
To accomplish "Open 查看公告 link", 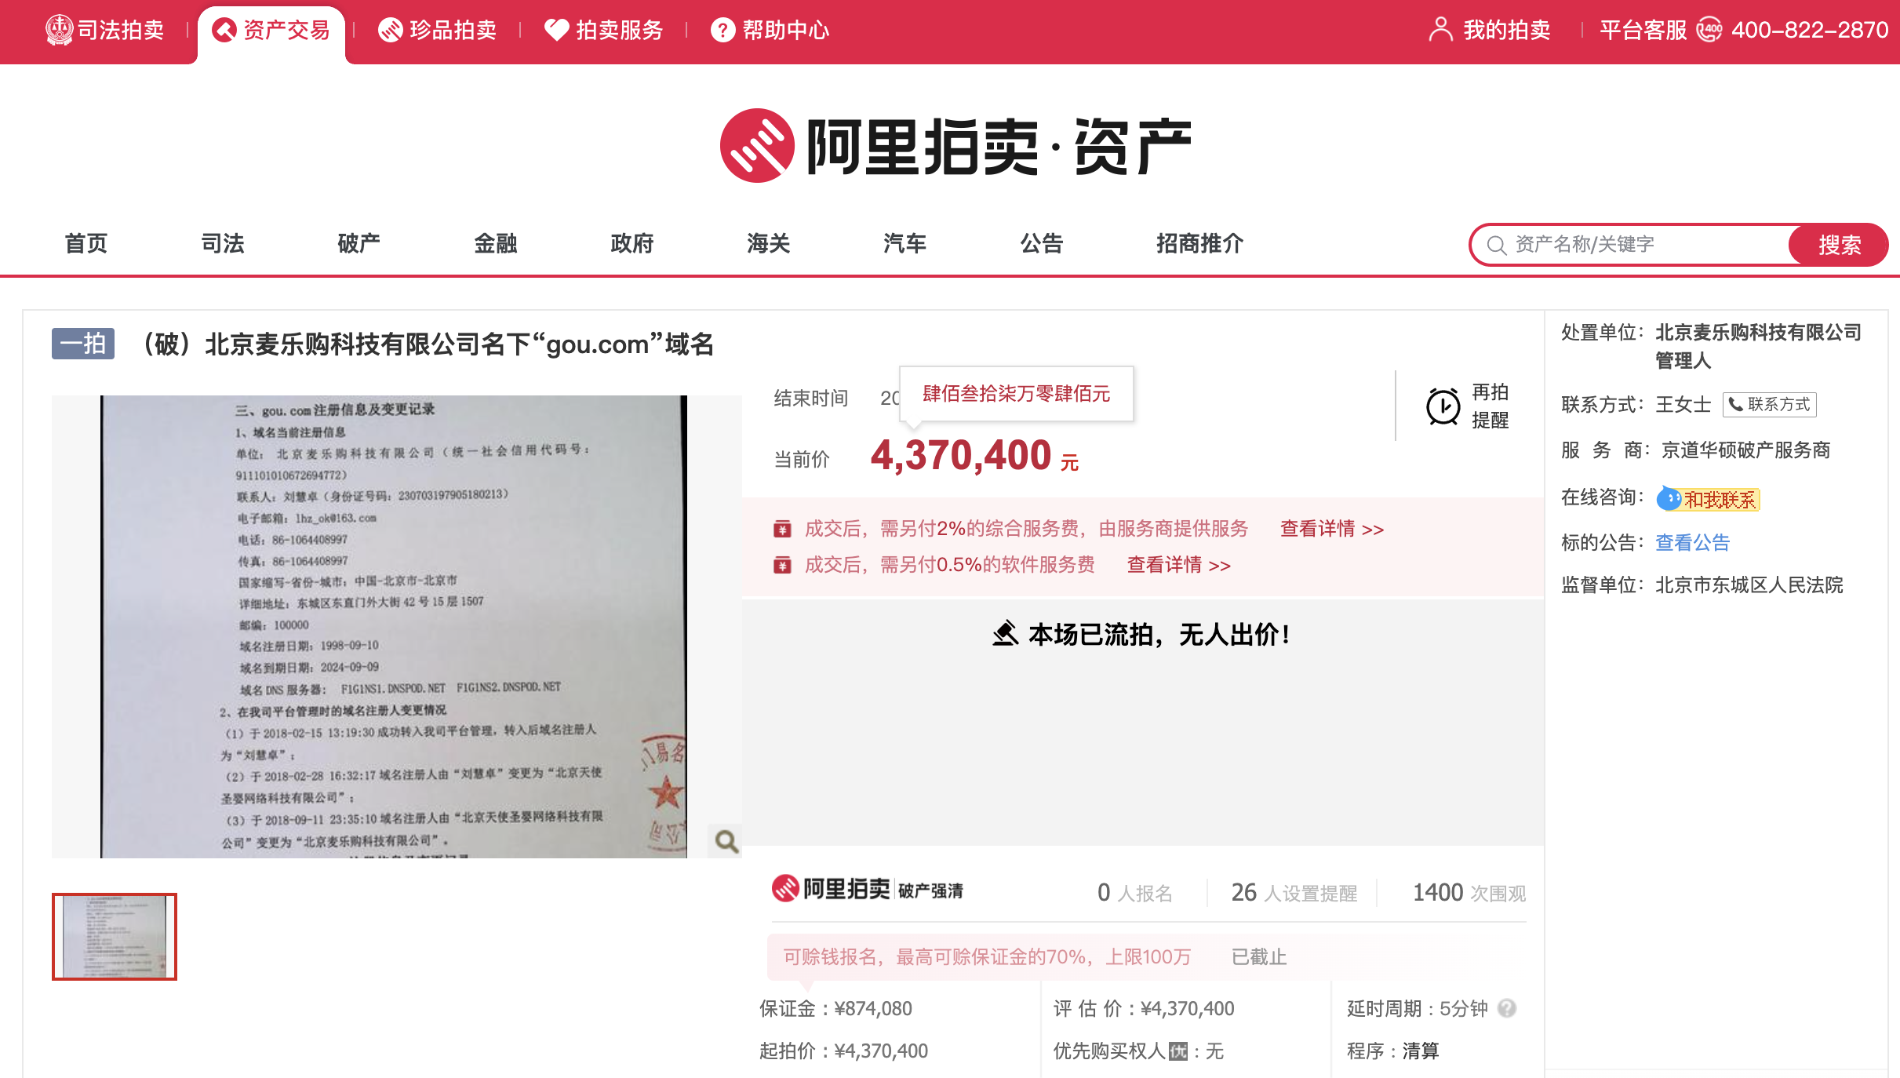I will 1692,542.
